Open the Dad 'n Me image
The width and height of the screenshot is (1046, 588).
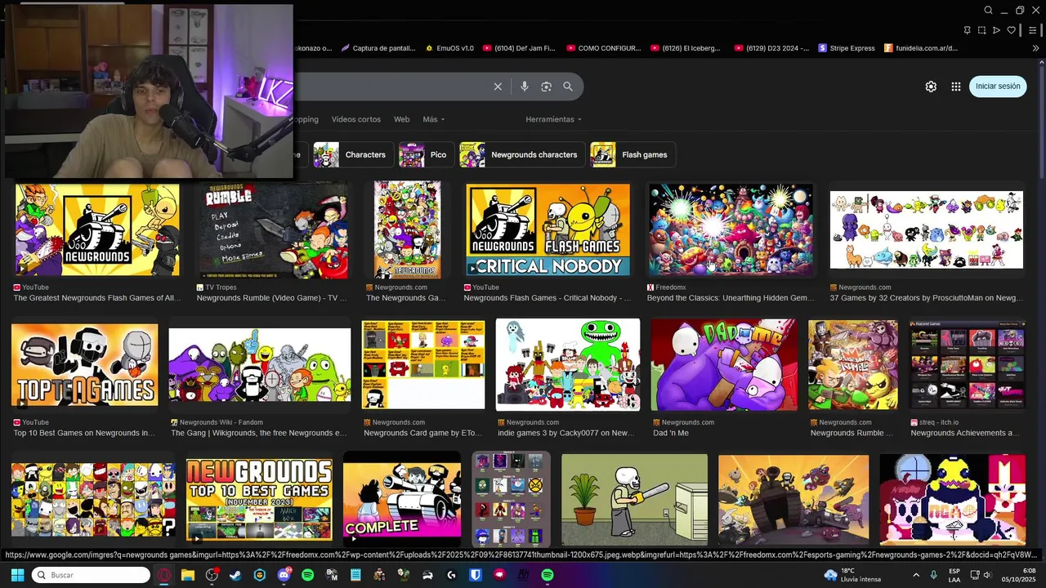pyautogui.click(x=724, y=364)
